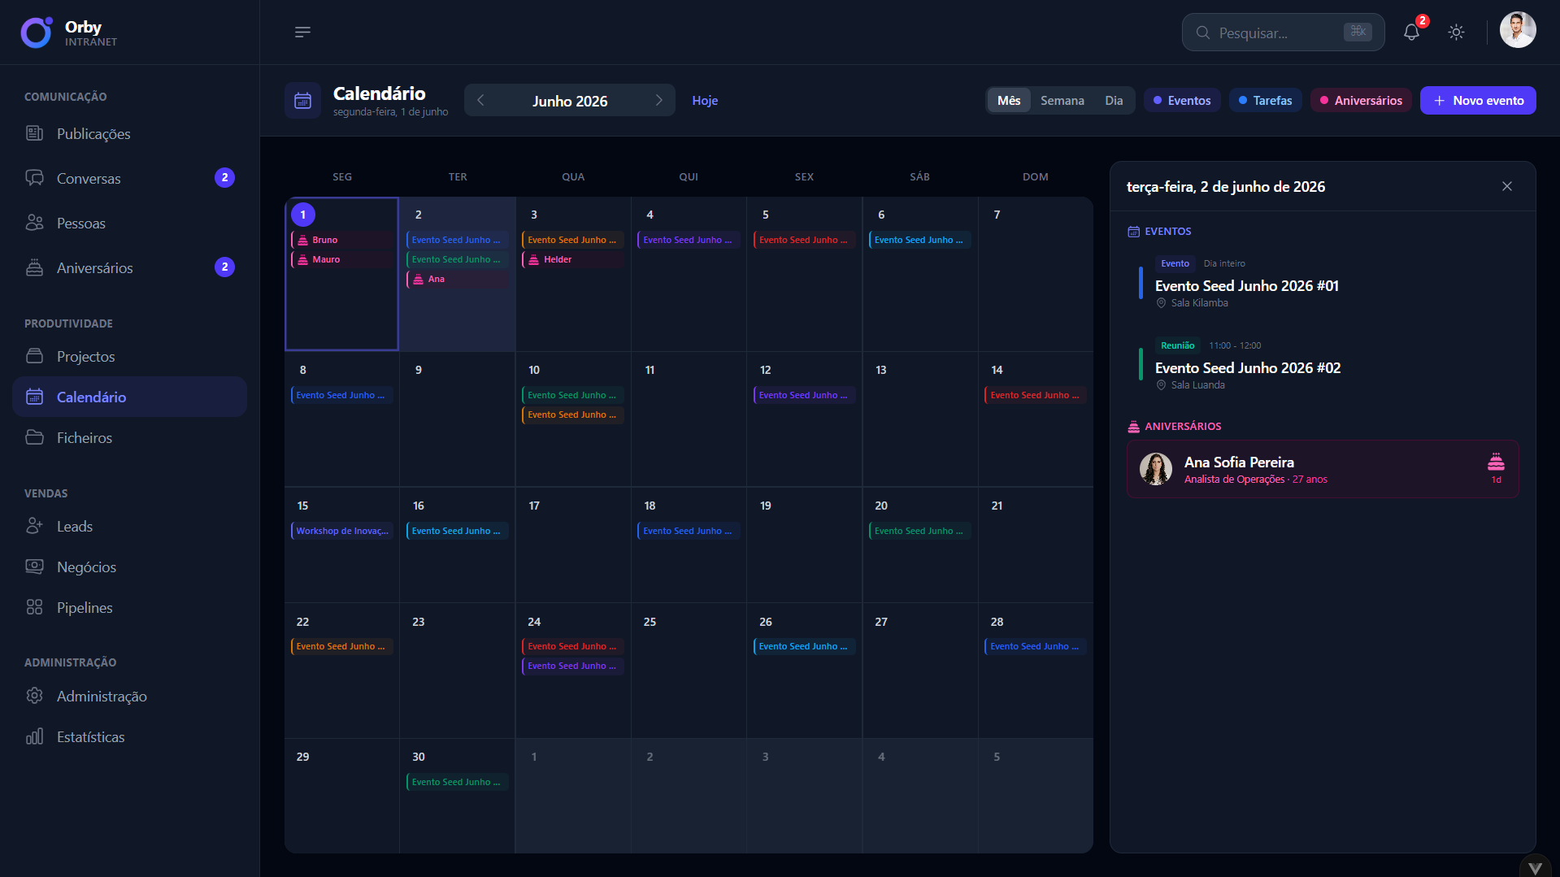Click the Pipelines grid icon

34,607
